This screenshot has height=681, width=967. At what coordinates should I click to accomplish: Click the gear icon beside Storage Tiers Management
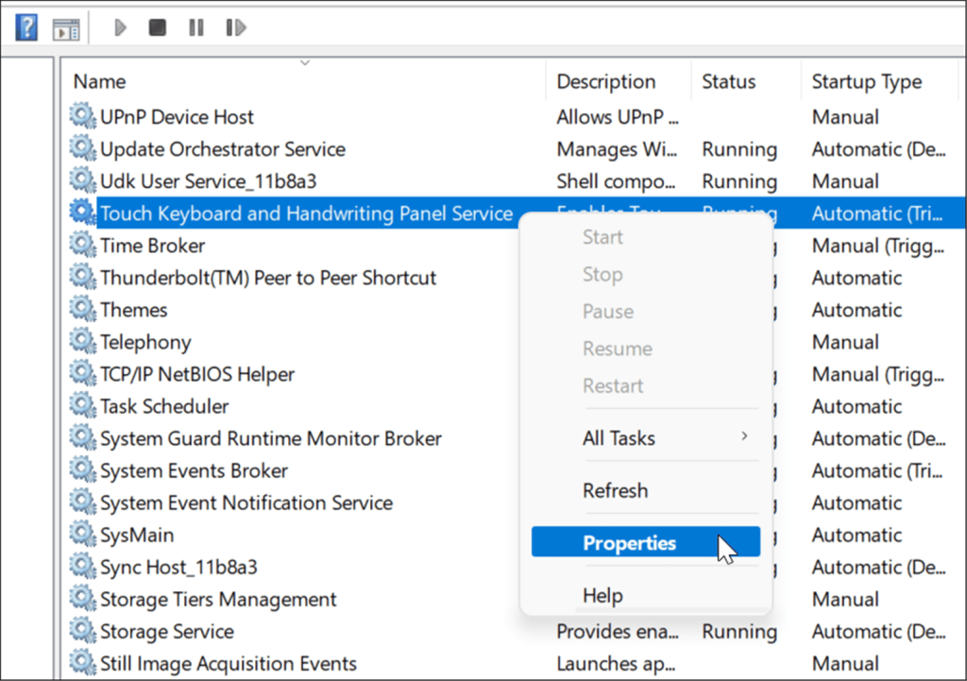point(83,598)
